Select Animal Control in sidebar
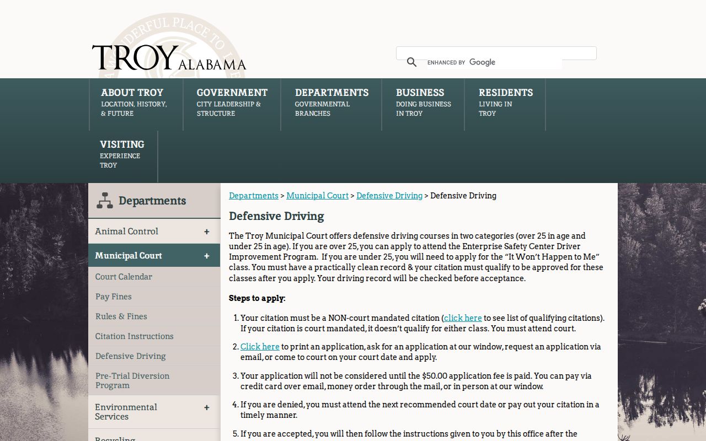The height and width of the screenshot is (441, 706). click(x=126, y=232)
